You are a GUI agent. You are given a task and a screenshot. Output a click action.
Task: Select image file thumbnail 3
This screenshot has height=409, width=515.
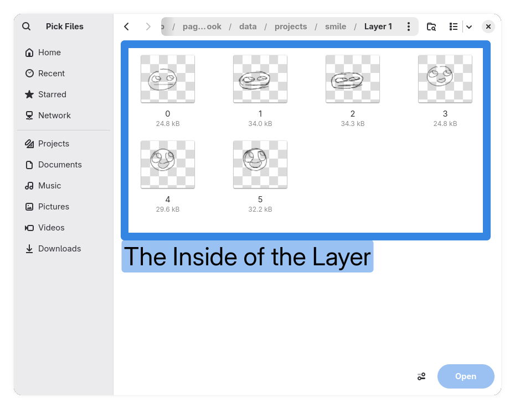point(445,79)
